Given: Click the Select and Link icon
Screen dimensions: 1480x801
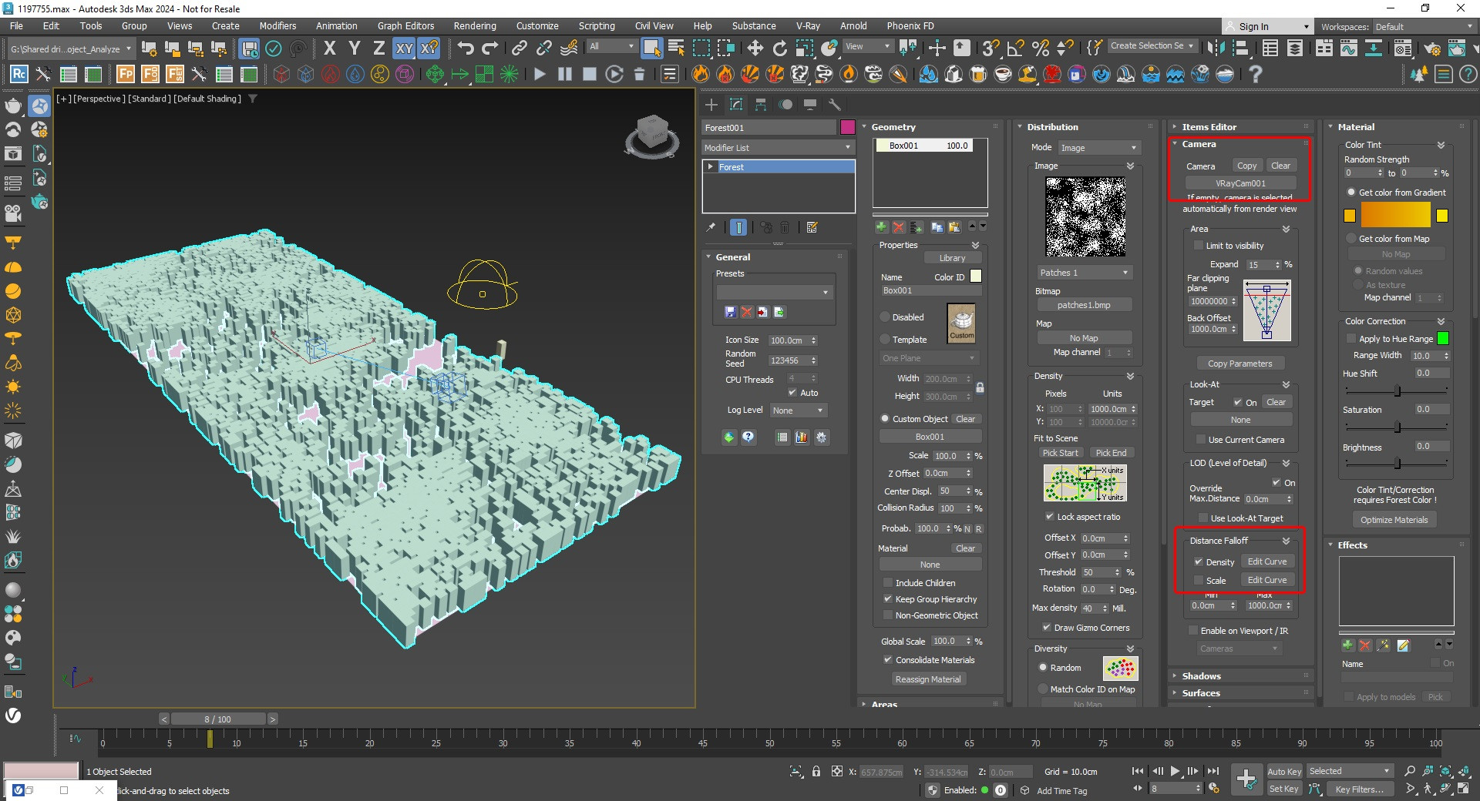Looking at the screenshot, I should [520, 48].
